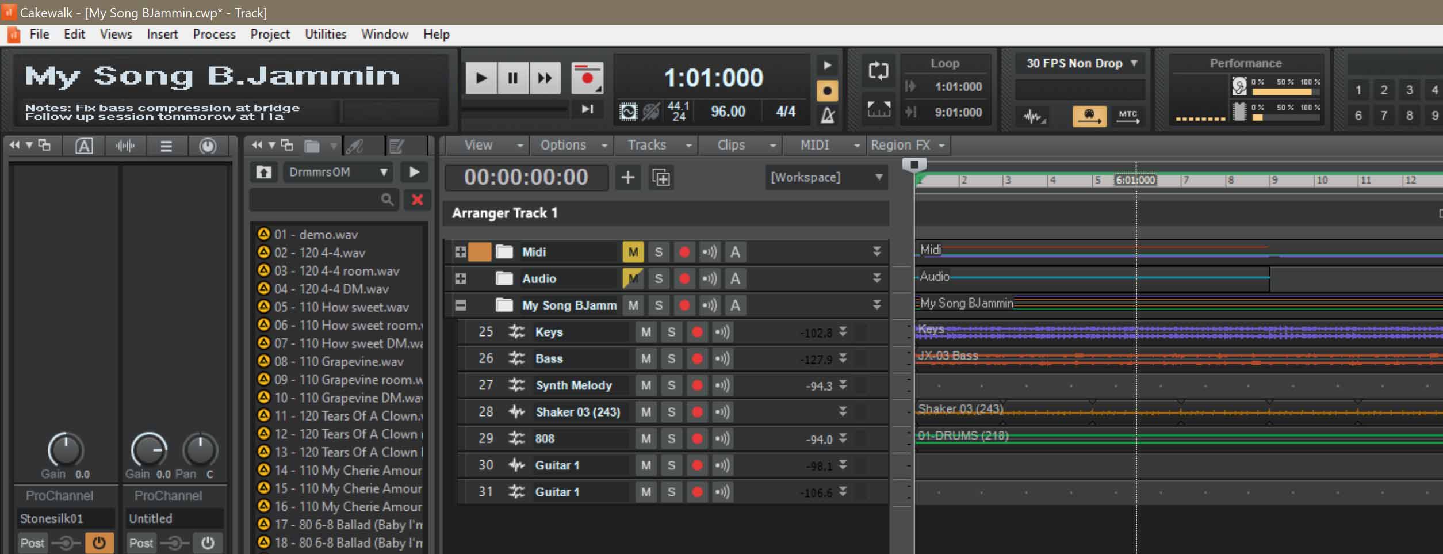Open the File menu
Viewport: 1443px width, 554px height.
(39, 34)
